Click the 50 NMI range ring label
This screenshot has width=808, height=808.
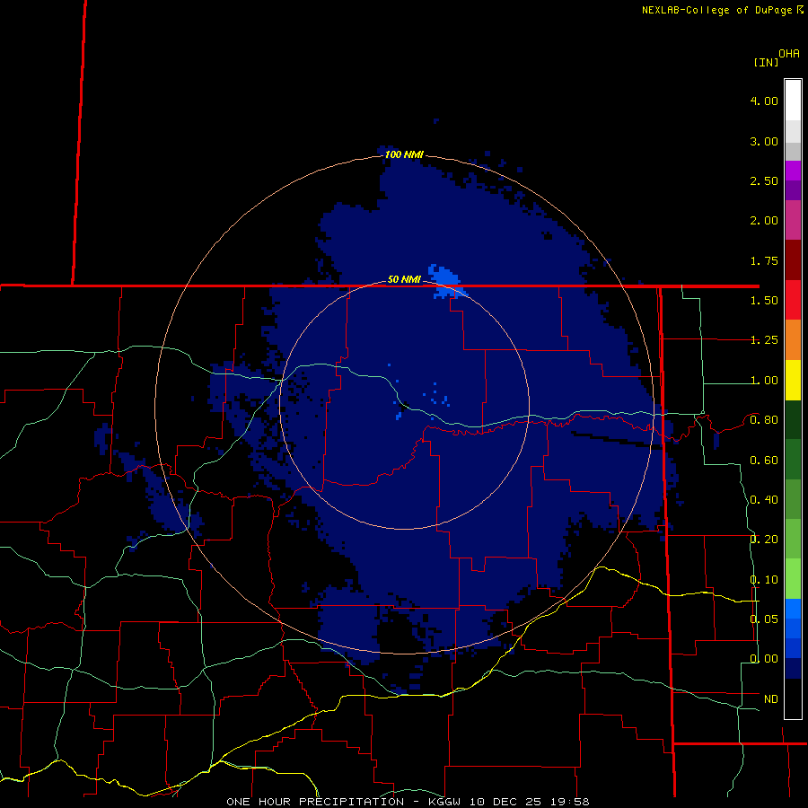404,279
